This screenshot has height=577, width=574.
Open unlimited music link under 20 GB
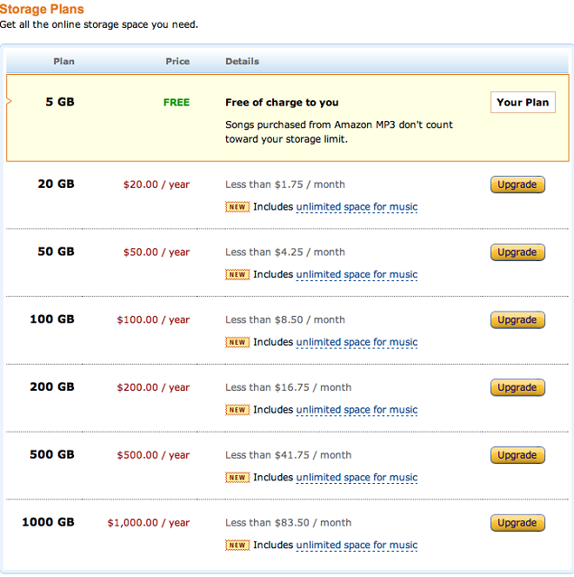pos(357,207)
